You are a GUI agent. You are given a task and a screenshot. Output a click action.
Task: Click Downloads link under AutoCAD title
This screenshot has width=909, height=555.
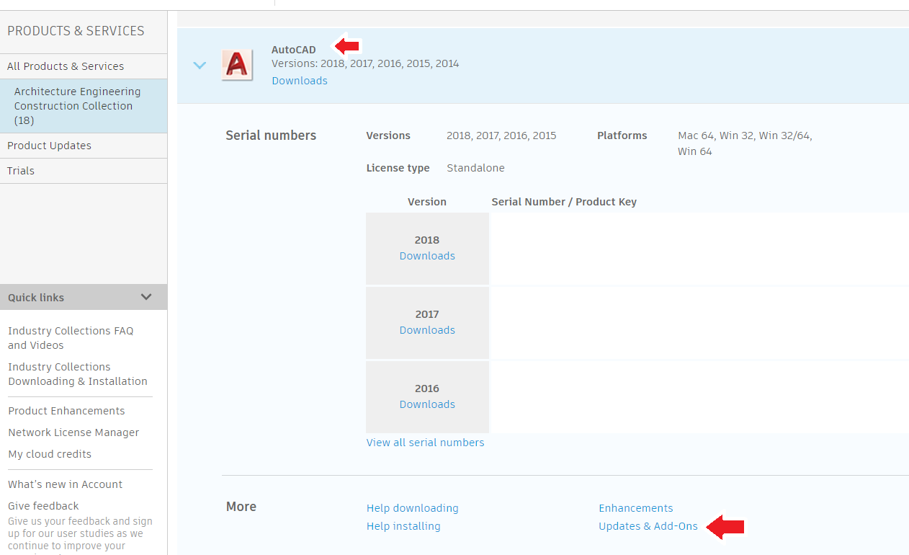tap(300, 81)
